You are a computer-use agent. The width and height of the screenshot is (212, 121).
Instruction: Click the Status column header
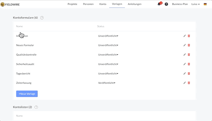(x=101, y=26)
